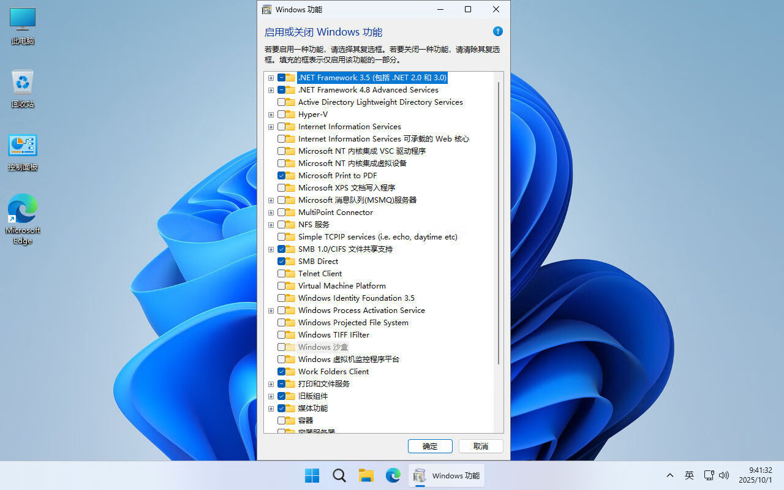Launch File Explorer from the taskbar
This screenshot has width=784, height=490.
click(x=366, y=475)
